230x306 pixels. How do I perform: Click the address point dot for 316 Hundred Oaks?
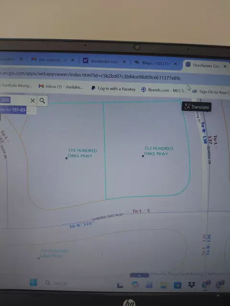[67, 158]
